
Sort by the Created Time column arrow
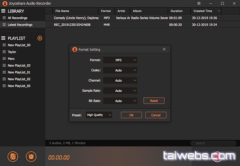(x=219, y=11)
